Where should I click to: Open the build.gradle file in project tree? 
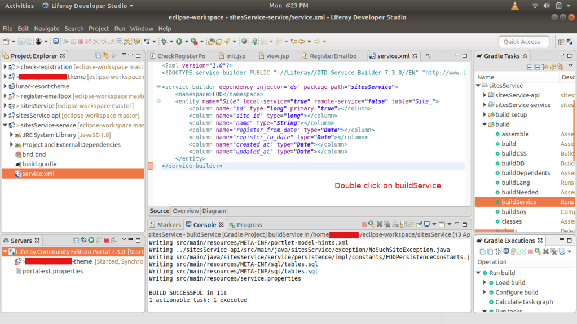(39, 164)
